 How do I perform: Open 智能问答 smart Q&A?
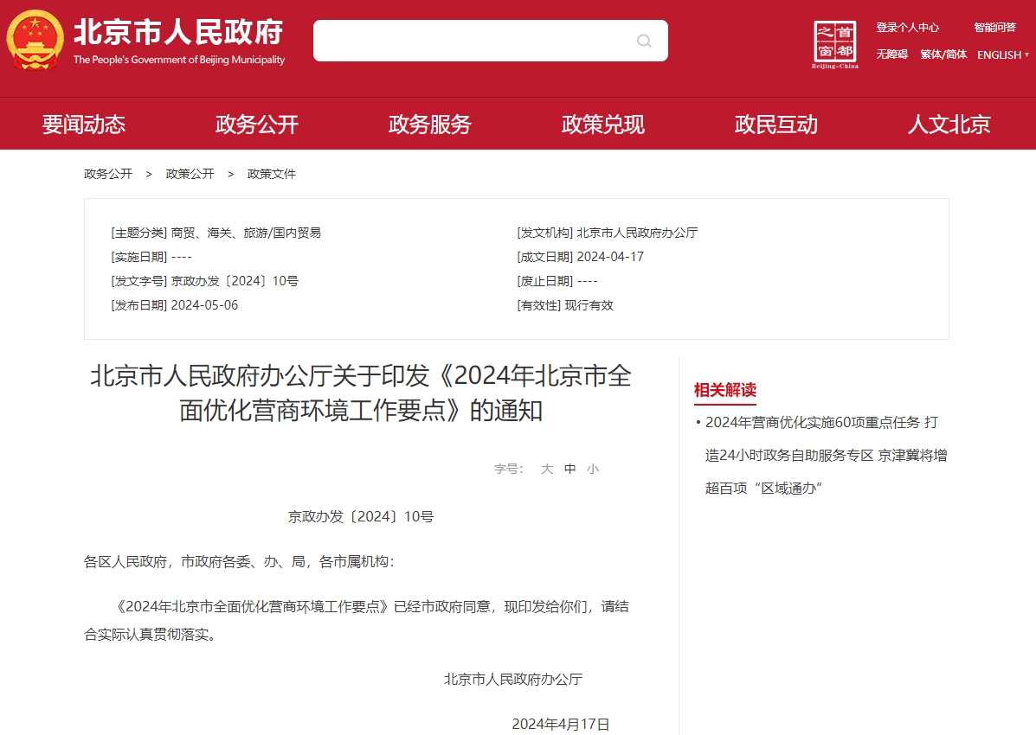pos(994,27)
